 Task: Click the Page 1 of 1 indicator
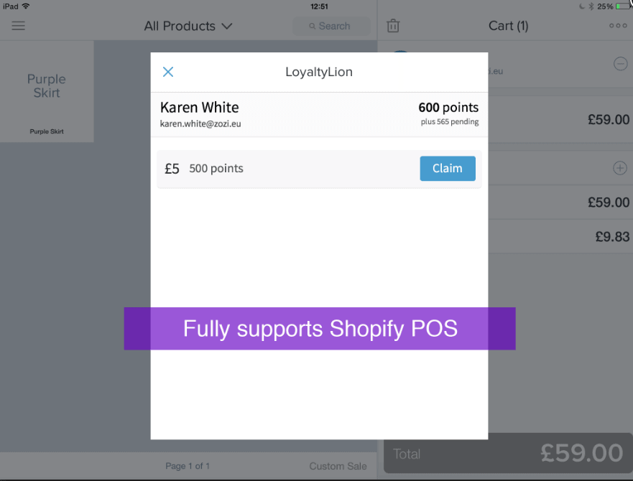point(188,466)
